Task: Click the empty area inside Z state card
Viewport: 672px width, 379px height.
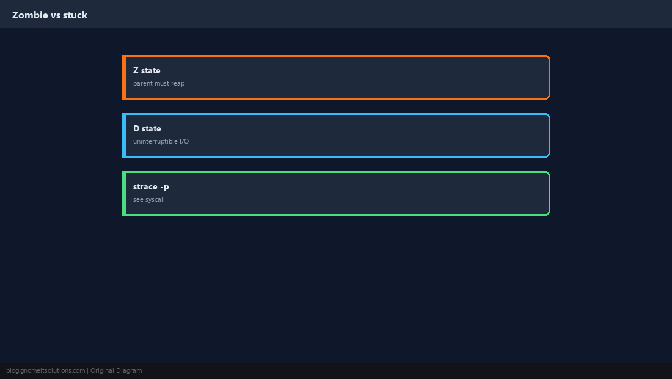Action: coord(364,77)
